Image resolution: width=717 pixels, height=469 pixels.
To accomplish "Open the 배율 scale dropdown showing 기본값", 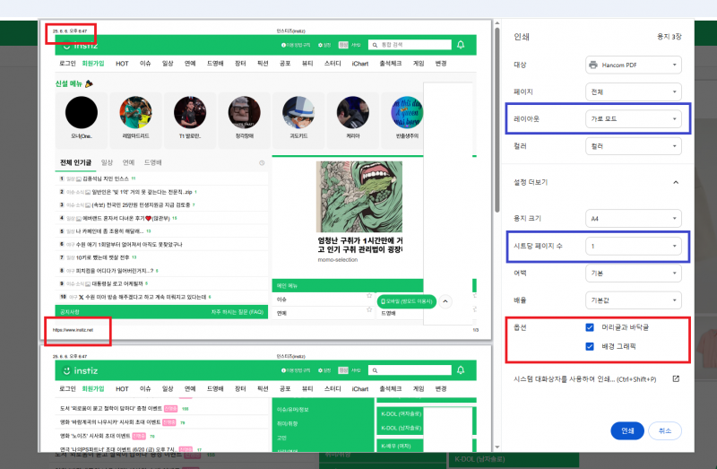I will tap(634, 300).
